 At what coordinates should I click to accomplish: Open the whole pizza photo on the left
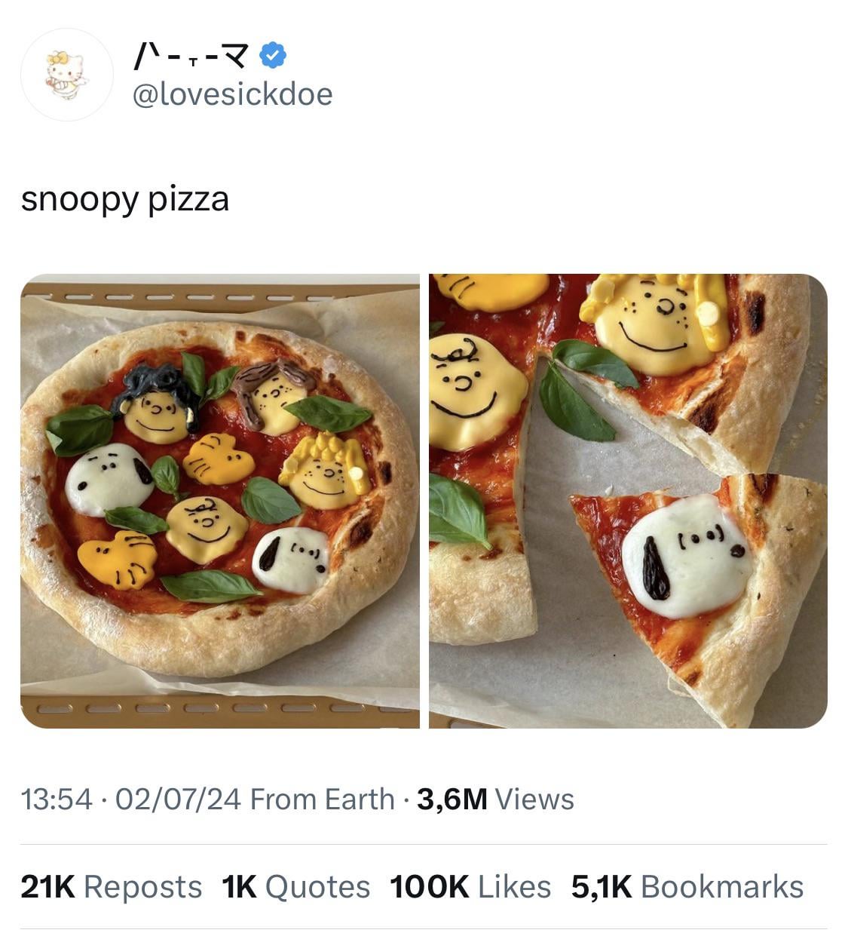[219, 500]
